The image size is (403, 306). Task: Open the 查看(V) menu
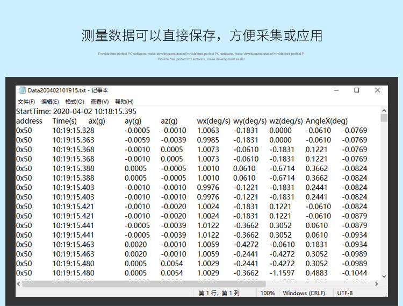pos(99,102)
